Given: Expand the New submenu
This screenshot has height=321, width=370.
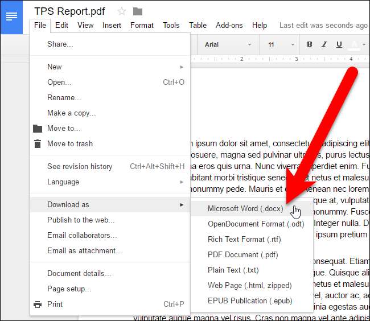Looking at the screenshot, I should (x=54, y=67).
